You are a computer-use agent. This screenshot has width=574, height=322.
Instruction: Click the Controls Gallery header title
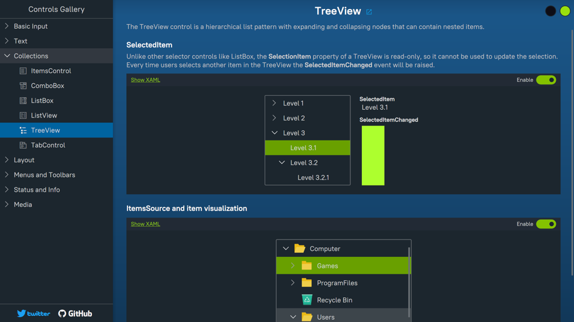tap(56, 10)
